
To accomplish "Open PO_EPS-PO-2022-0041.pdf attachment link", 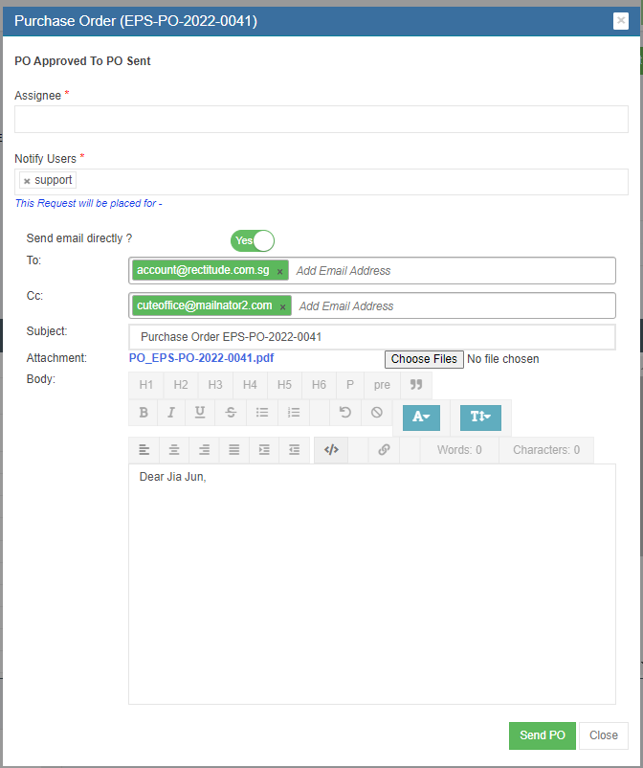I will (x=201, y=358).
